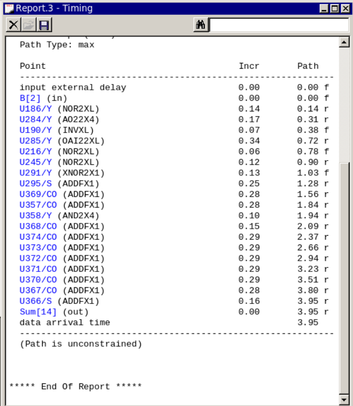Screen dimensions: 353x406
Task: Click the (AND2X4) cell type text
Action: tap(78, 216)
